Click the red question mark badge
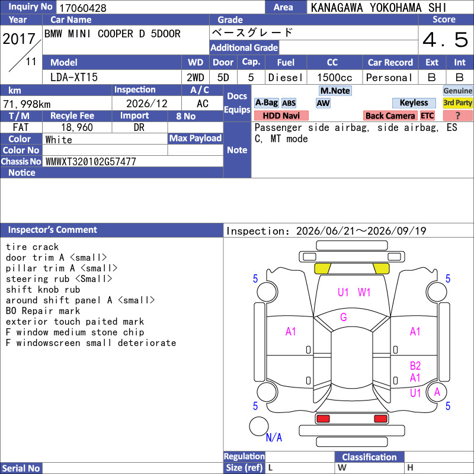The image size is (474, 474). coord(457,116)
